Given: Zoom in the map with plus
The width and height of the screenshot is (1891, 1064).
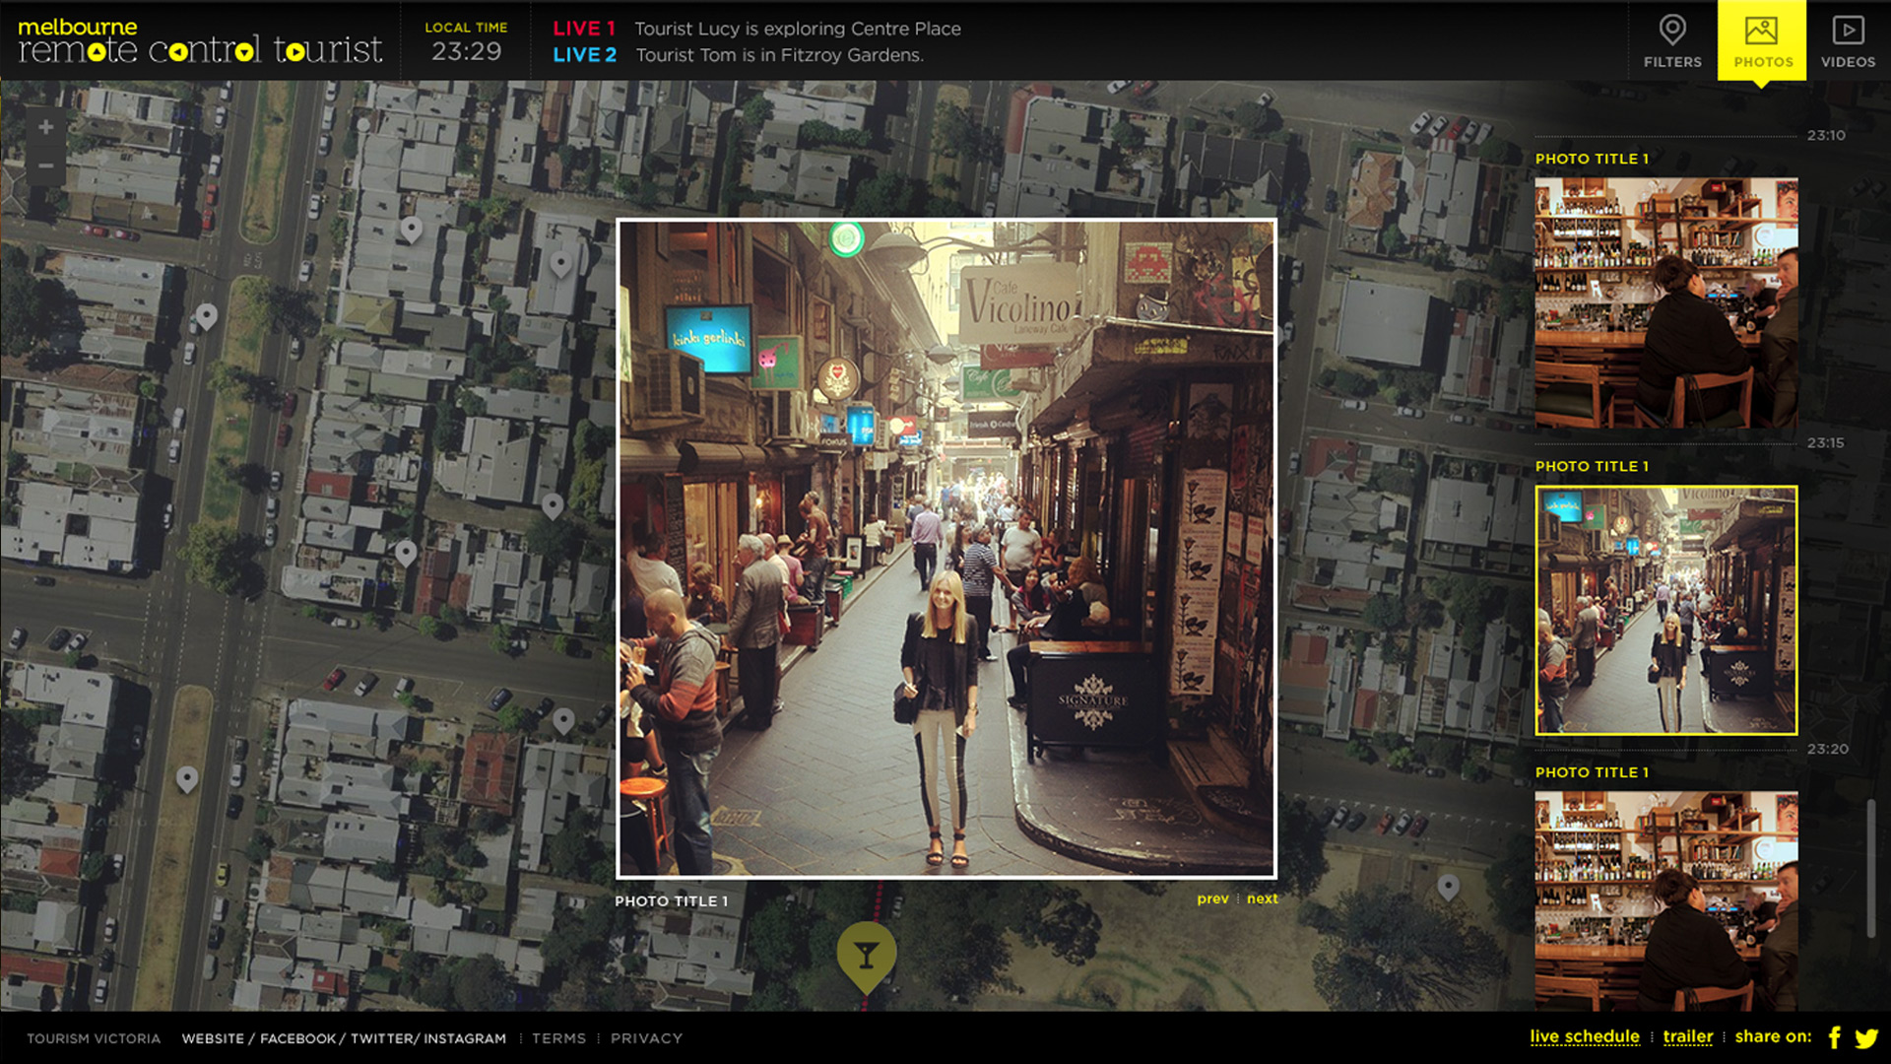Looking at the screenshot, I should click(x=45, y=126).
